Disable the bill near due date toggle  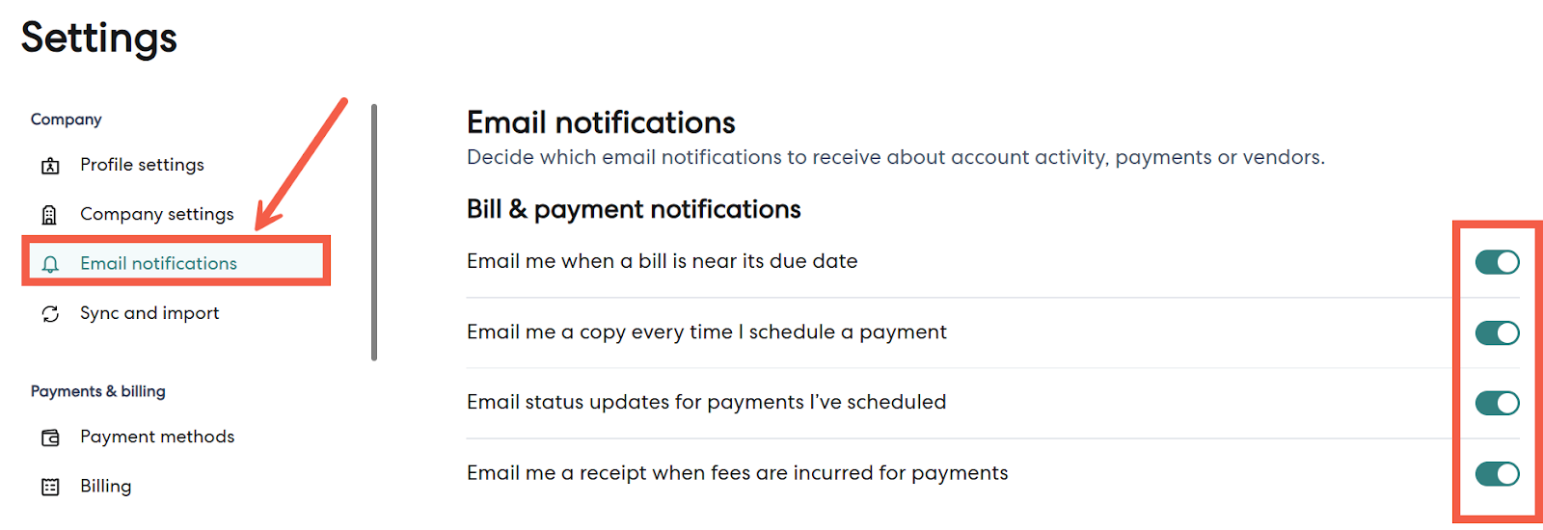point(1497,262)
